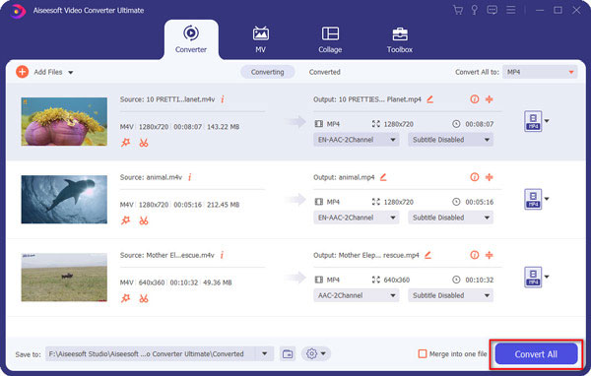
Task: Open the hamburger menu icon
Action: [510, 10]
